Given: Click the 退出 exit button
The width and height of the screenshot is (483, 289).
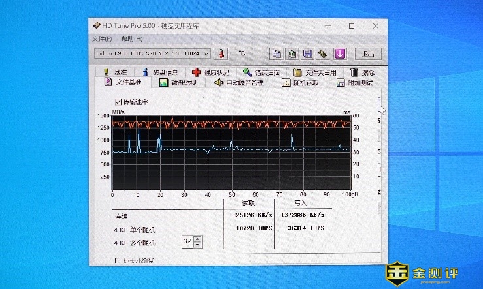Looking at the screenshot, I should tap(368, 53).
